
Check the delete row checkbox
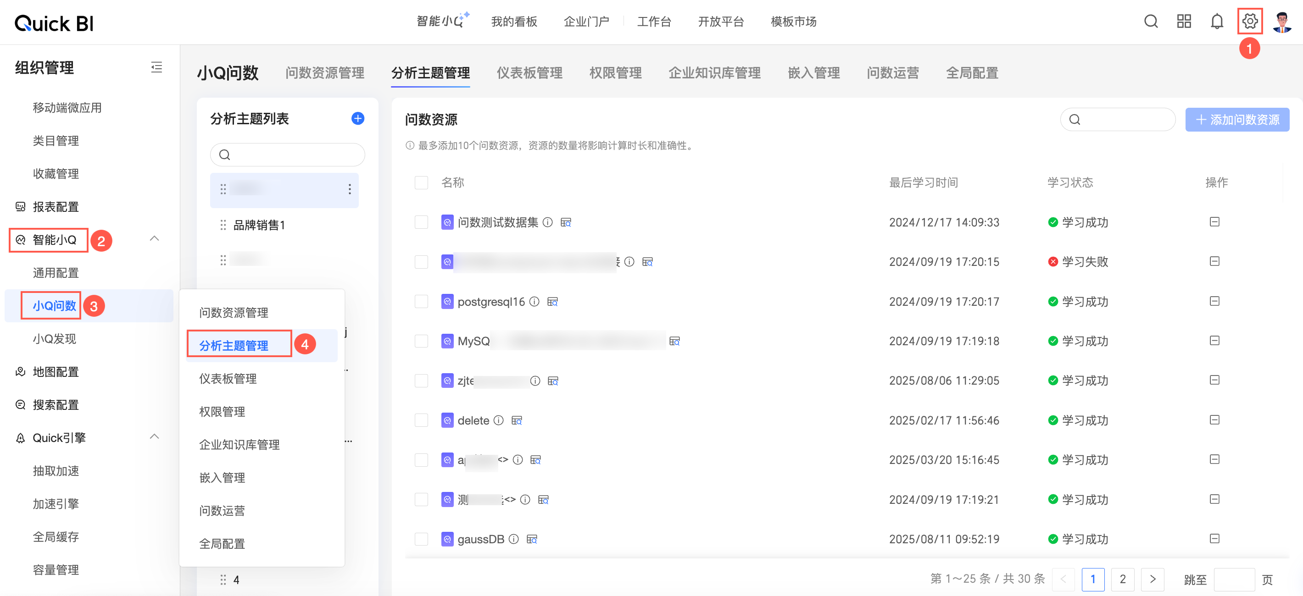click(421, 420)
